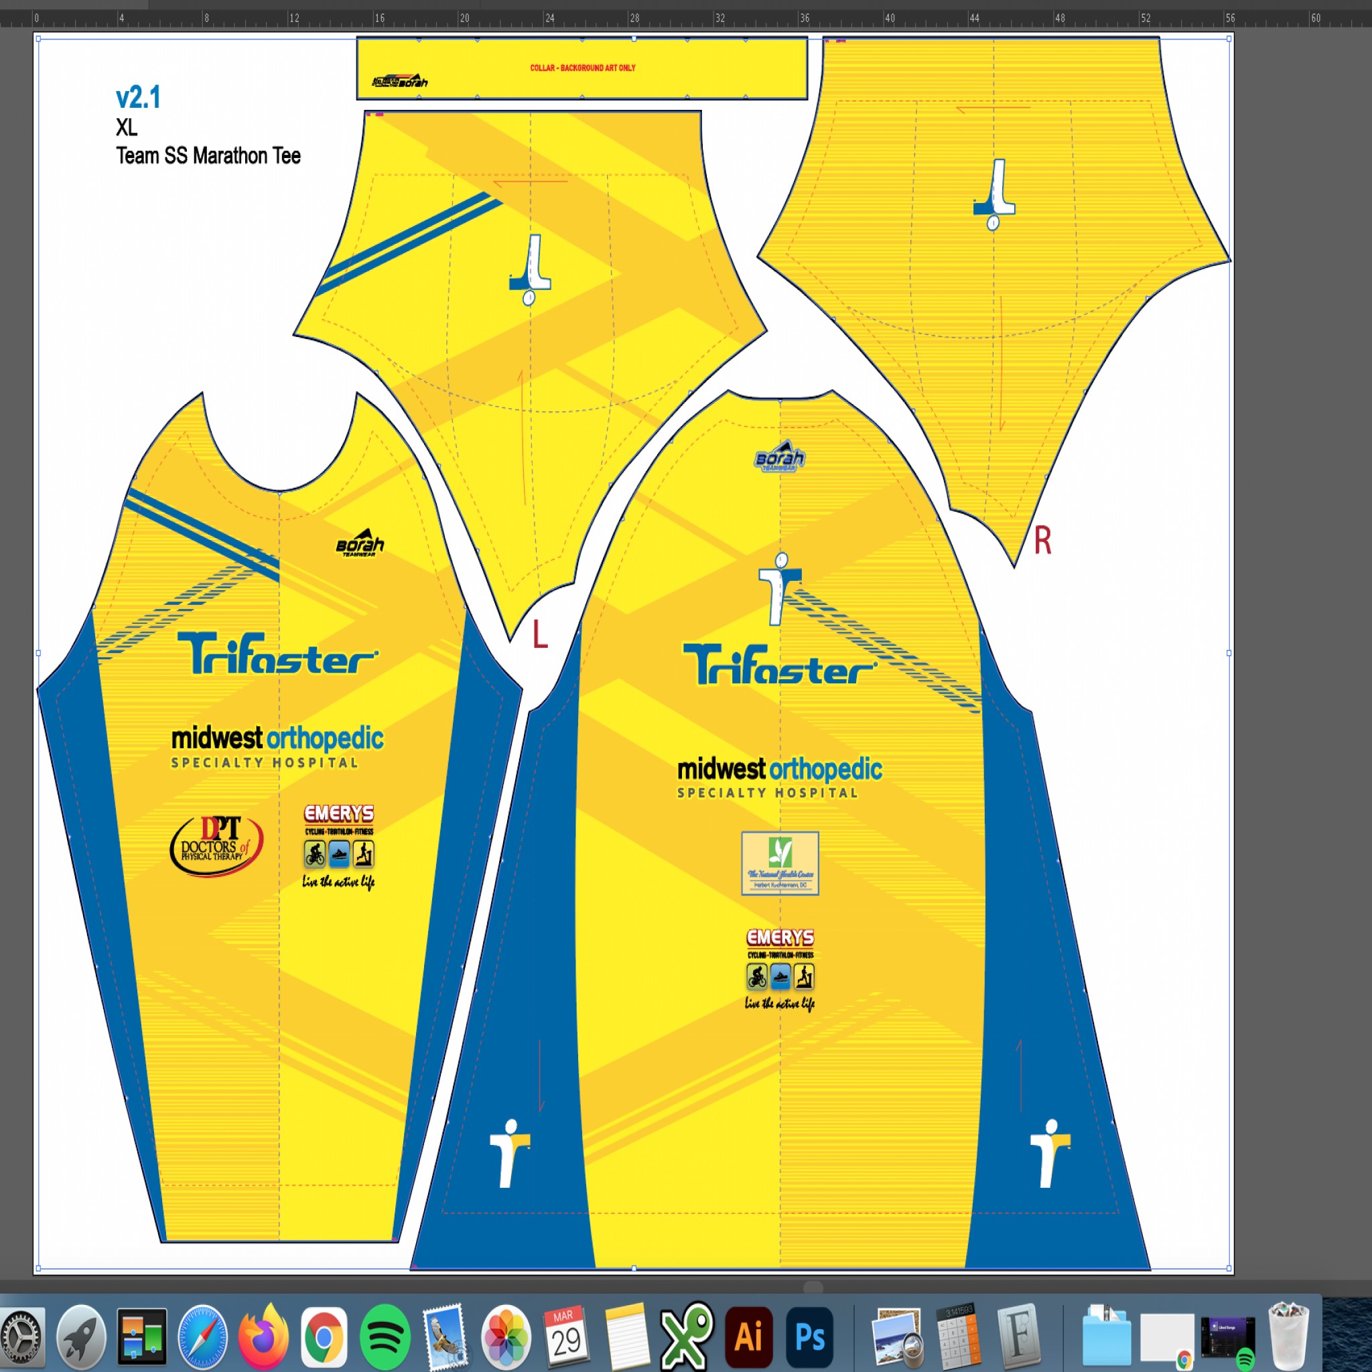Image resolution: width=1372 pixels, height=1372 pixels.
Task: Select midwest orthopedic logo on scoop-neck panel
Action: [277, 747]
